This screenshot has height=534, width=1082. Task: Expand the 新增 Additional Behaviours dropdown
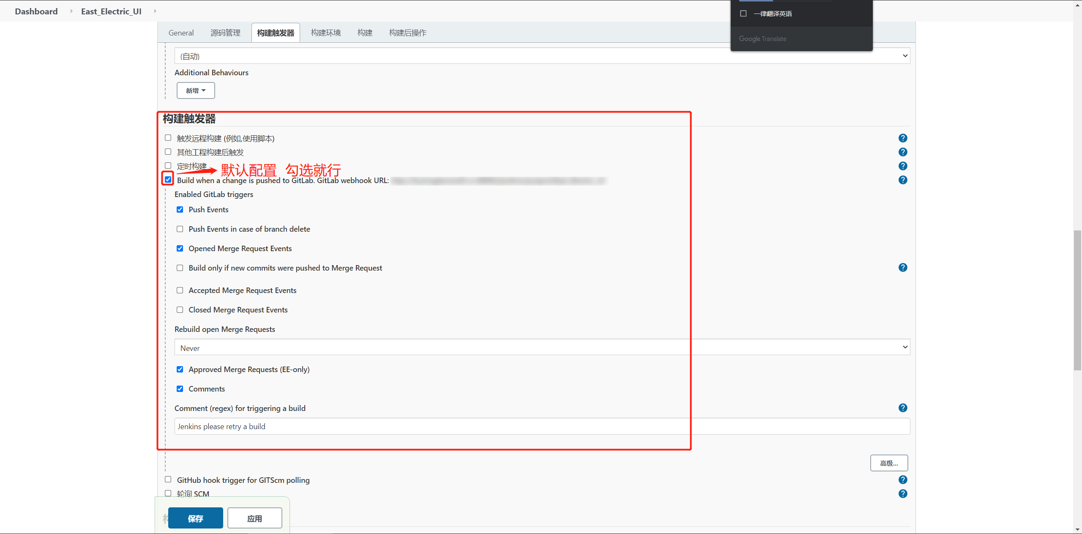click(x=196, y=90)
